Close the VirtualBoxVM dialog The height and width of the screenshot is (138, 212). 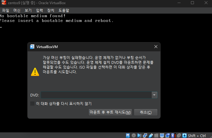(x=156, y=47)
